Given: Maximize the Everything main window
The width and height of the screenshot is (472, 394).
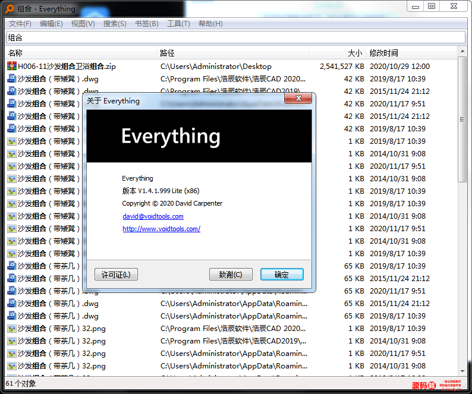Looking at the screenshot, I should [432, 7].
